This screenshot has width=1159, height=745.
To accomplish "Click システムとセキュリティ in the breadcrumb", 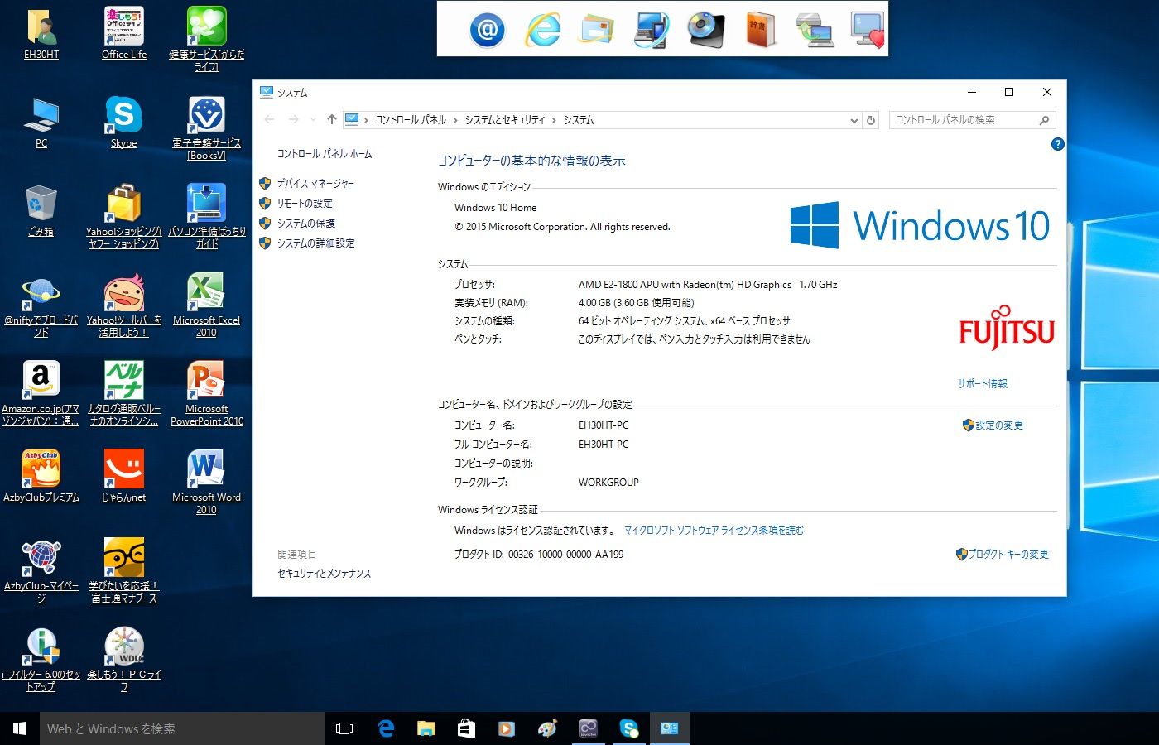I will point(505,120).
